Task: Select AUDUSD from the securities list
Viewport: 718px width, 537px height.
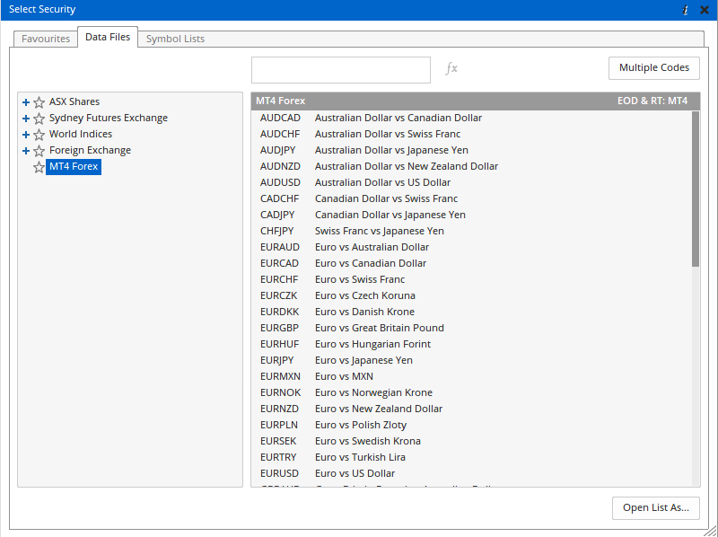Action: [355, 182]
